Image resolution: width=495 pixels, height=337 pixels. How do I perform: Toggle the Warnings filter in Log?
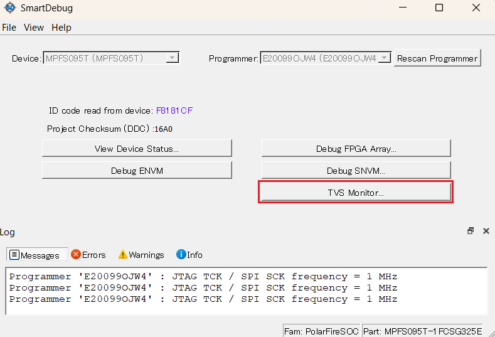[x=141, y=255]
